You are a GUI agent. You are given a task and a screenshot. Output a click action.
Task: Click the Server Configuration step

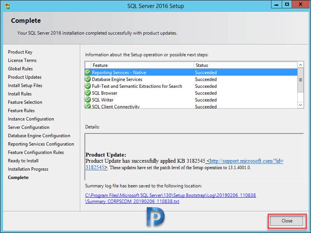29,127
